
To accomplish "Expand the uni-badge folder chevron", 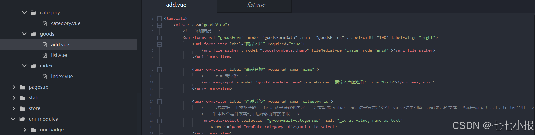I will (x=25, y=130).
